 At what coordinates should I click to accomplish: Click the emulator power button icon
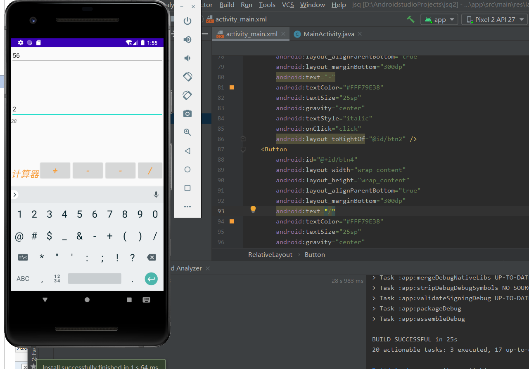(187, 21)
